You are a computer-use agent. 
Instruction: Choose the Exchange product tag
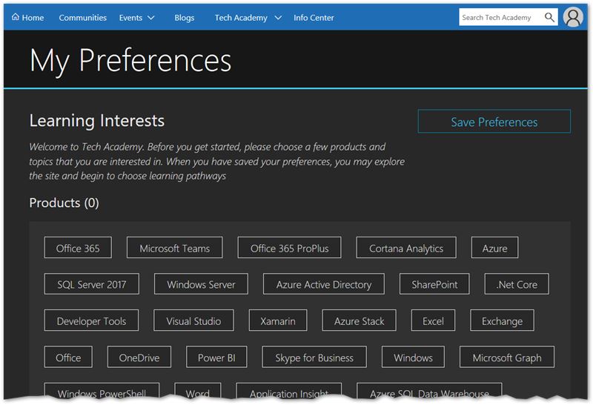503,320
